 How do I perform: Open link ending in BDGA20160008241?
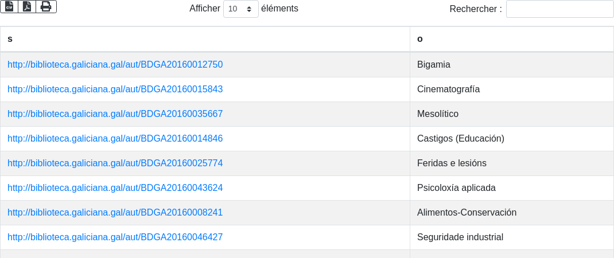115,213
